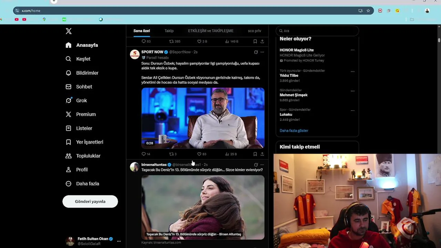
Task: Open Topluluklar communities
Action: [83, 156]
